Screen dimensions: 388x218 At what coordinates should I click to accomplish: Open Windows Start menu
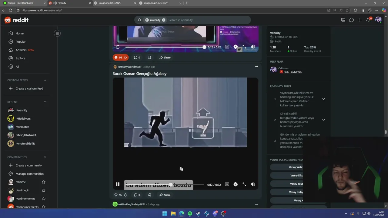(165, 213)
